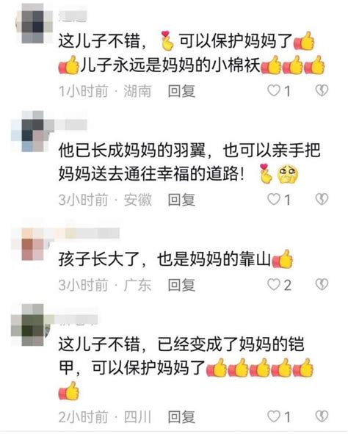This screenshot has width=348, height=434.
Task: Like the Sichuan comment with heart icon
Action: pos(274,416)
